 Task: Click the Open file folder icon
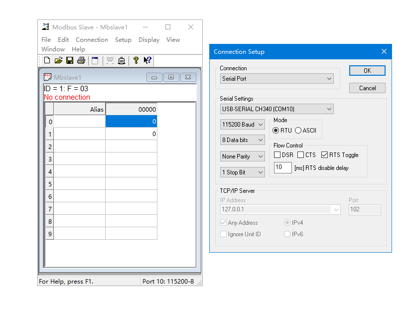click(58, 60)
